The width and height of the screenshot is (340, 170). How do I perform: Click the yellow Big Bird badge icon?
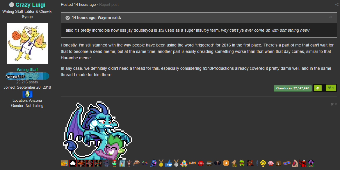click(263, 163)
